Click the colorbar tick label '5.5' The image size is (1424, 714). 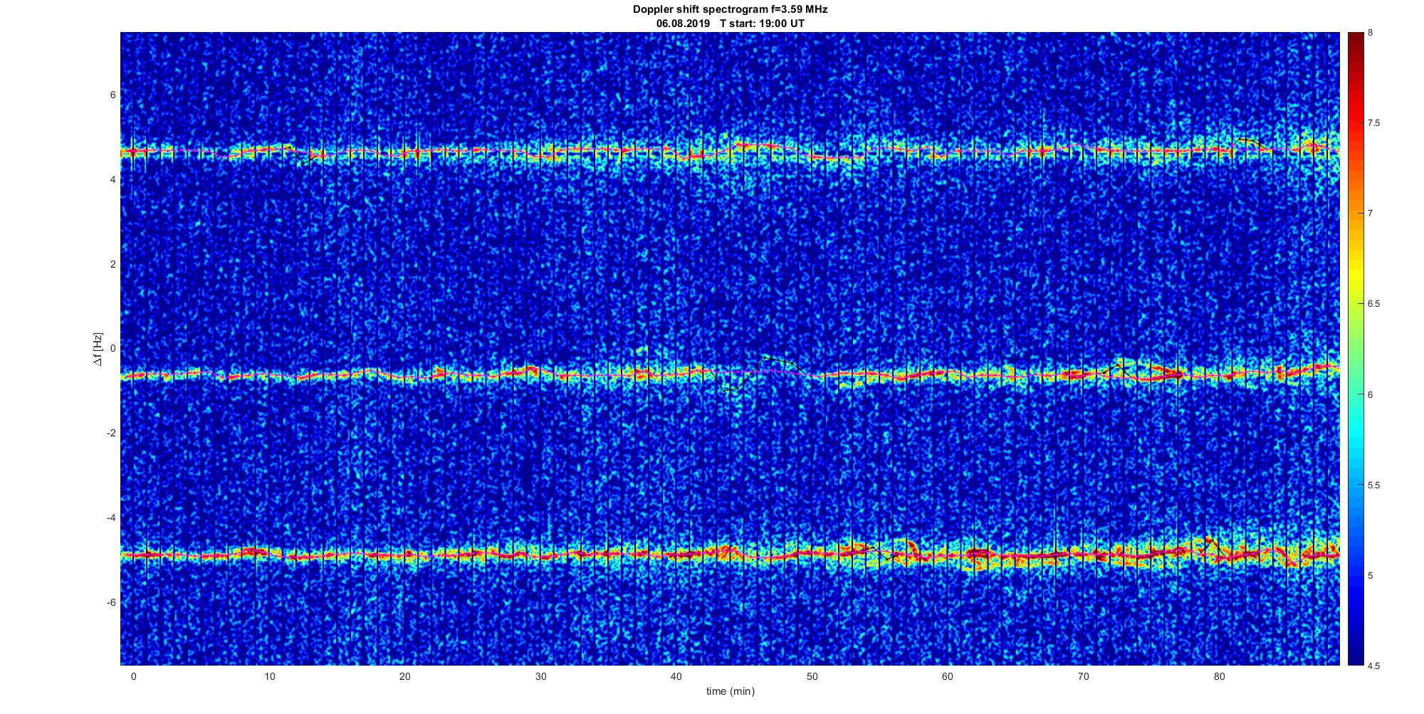click(1374, 485)
